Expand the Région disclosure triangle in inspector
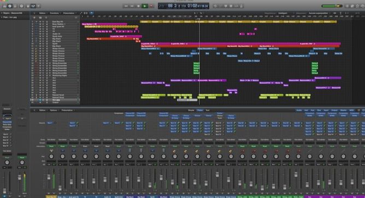 click(x=2, y=13)
